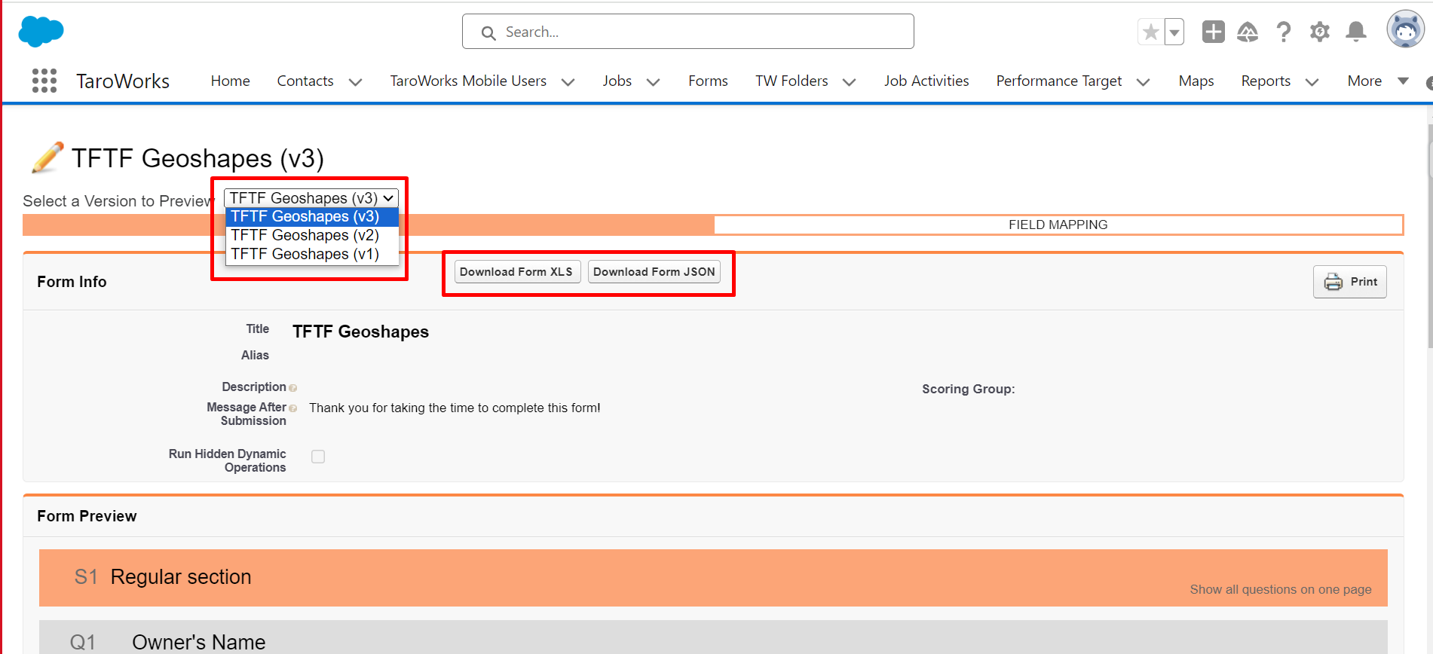Open Global Actions plus icon
This screenshot has height=654, width=1433.
click(1213, 32)
